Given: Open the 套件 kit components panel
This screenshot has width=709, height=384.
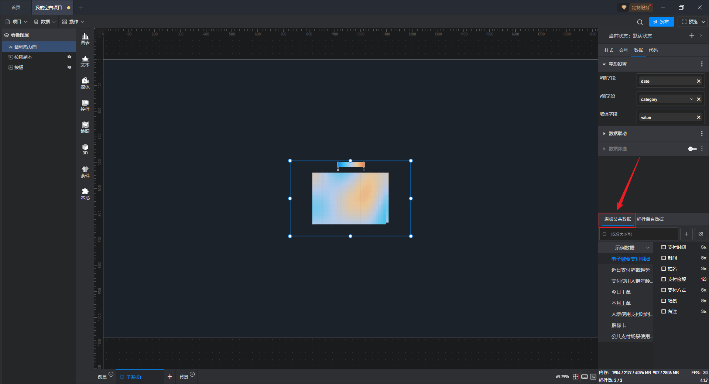Looking at the screenshot, I should (85, 172).
